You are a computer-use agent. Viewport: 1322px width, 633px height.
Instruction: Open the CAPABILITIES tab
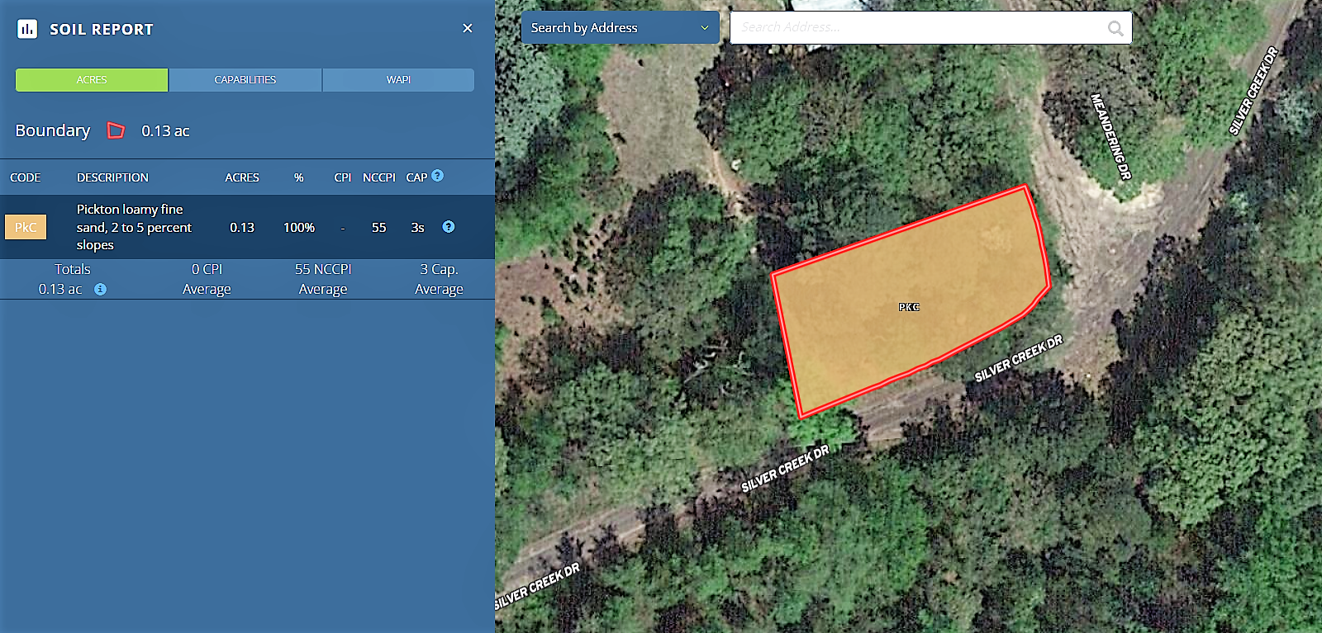[x=245, y=80]
